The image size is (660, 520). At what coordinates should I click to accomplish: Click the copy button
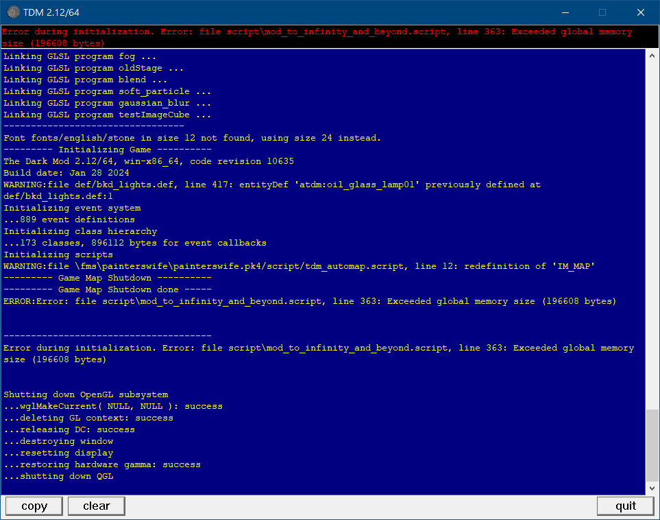click(x=34, y=506)
